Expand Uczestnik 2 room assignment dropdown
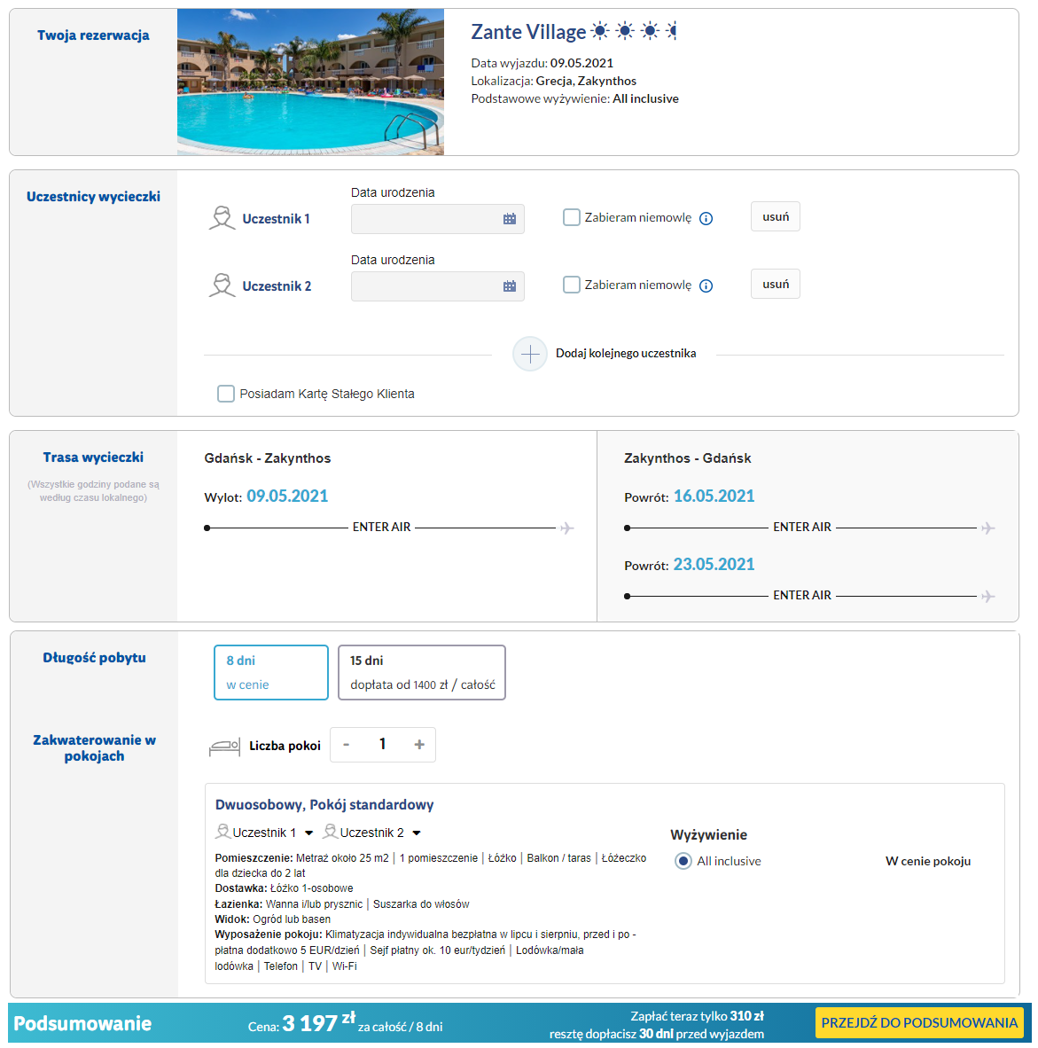1038x1048 pixels. [x=417, y=833]
